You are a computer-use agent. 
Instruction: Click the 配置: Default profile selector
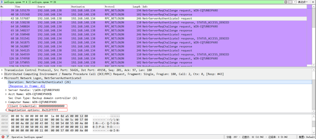tap(306, 137)
